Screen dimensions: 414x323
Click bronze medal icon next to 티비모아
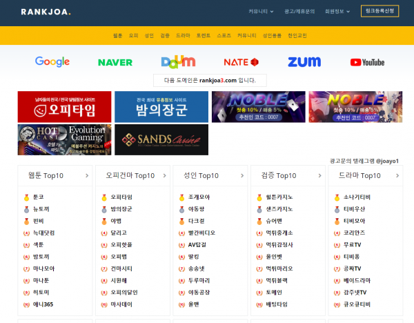tap(337, 221)
